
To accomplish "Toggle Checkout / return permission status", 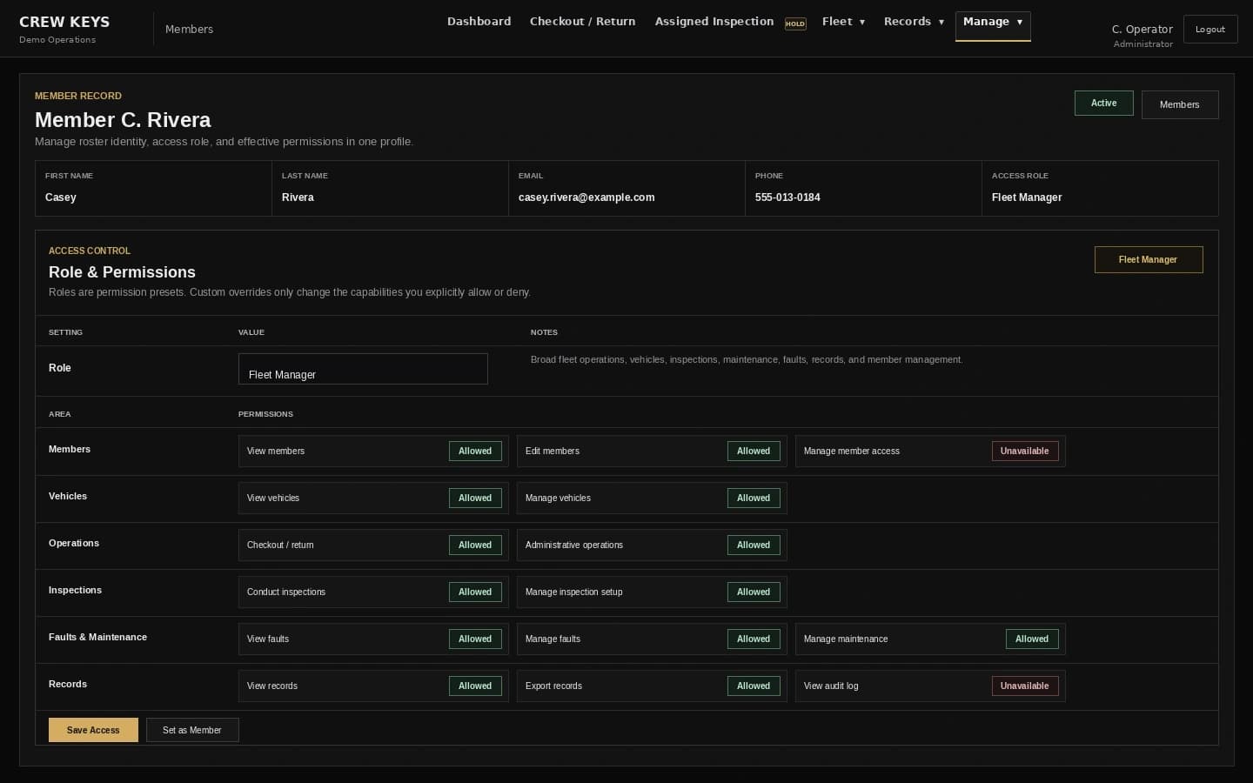I will coord(475,545).
